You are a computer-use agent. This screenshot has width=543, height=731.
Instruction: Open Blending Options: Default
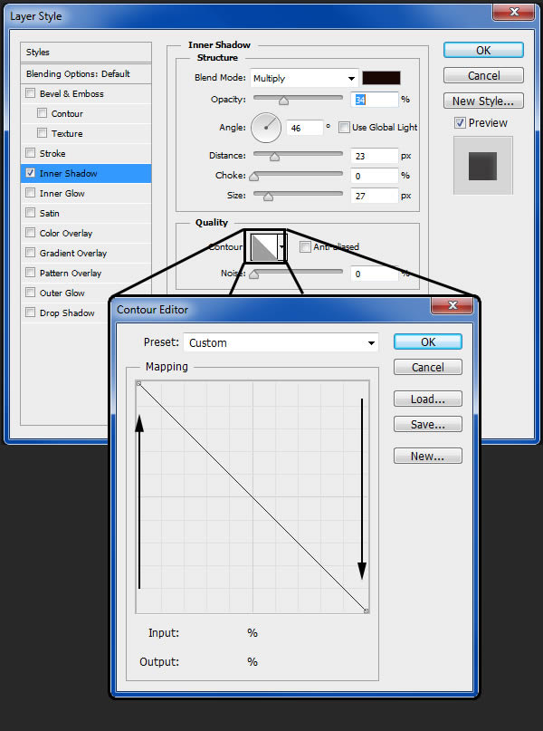pyautogui.click(x=86, y=73)
